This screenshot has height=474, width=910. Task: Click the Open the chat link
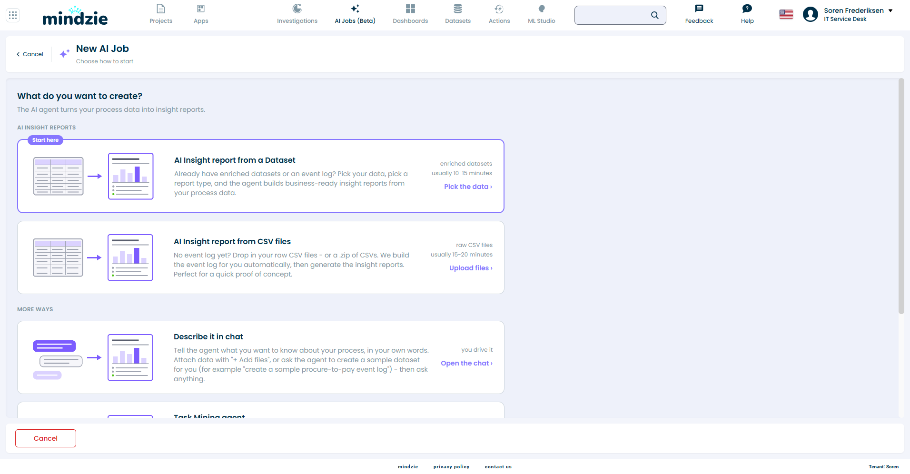click(x=466, y=363)
